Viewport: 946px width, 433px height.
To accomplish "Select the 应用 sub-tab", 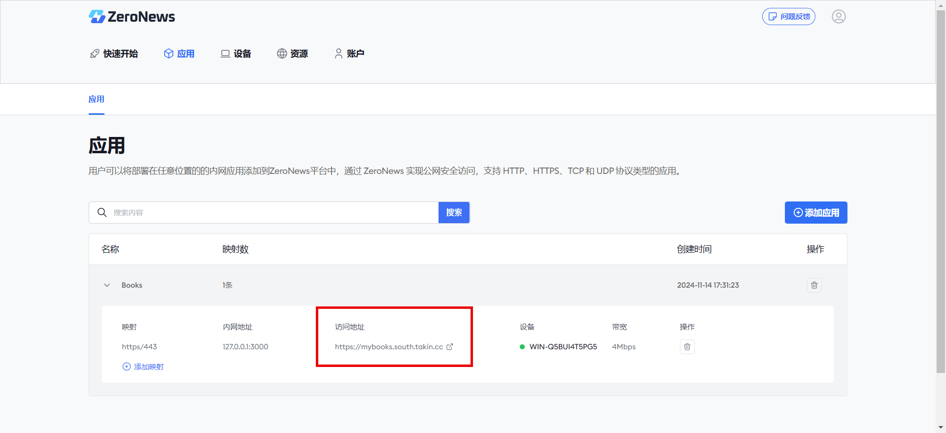I will coord(97,99).
